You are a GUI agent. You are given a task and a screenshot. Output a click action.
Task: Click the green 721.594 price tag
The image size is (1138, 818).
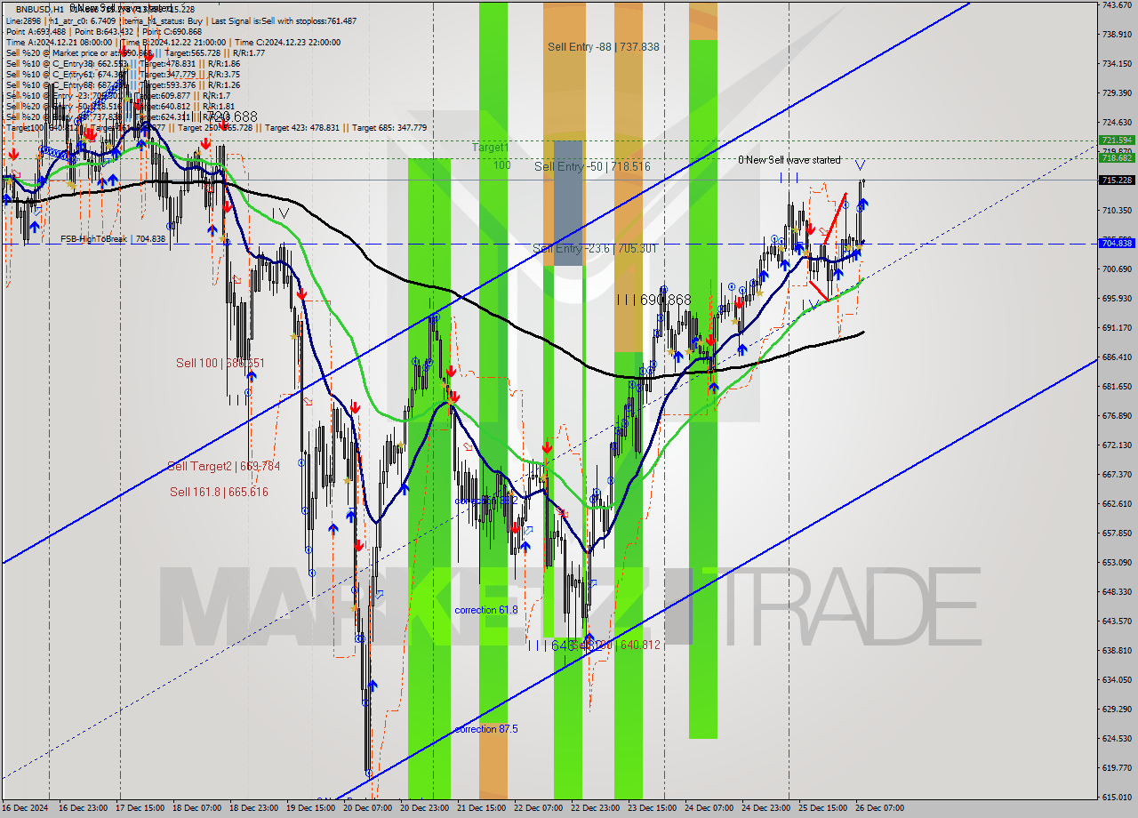pos(1117,140)
